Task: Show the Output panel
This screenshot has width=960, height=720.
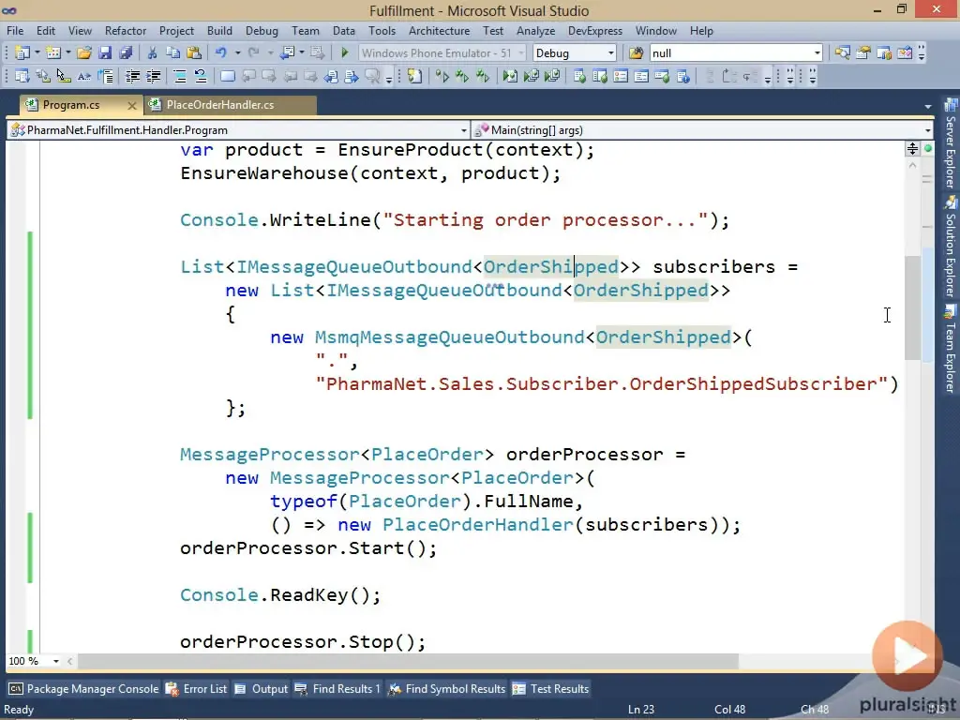Action: pos(262,689)
